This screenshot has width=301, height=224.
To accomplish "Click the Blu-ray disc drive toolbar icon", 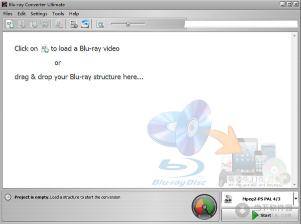I will tap(85, 24).
